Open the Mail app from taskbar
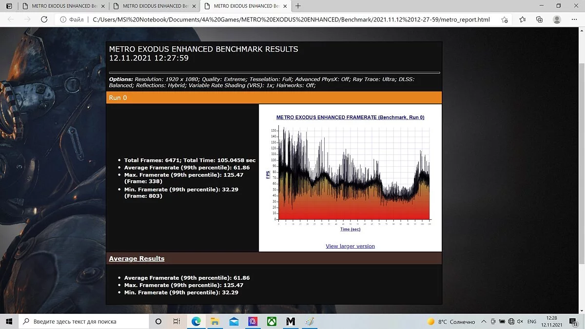 pyautogui.click(x=234, y=322)
